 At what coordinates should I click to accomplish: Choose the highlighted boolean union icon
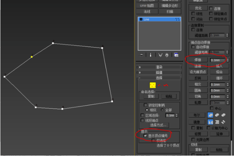pos(210,115)
